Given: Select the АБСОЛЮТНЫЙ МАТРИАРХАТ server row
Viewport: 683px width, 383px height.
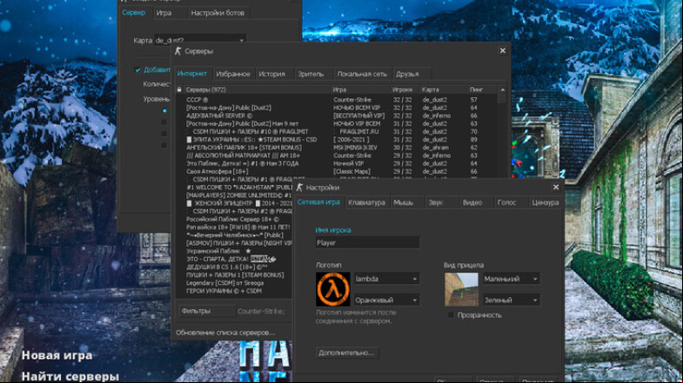Looking at the screenshot, I should (336, 155).
